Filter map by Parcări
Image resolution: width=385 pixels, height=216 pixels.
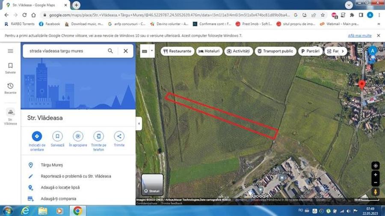tap(310, 51)
